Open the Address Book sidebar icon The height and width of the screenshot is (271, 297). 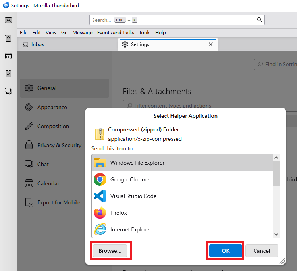[8, 38]
